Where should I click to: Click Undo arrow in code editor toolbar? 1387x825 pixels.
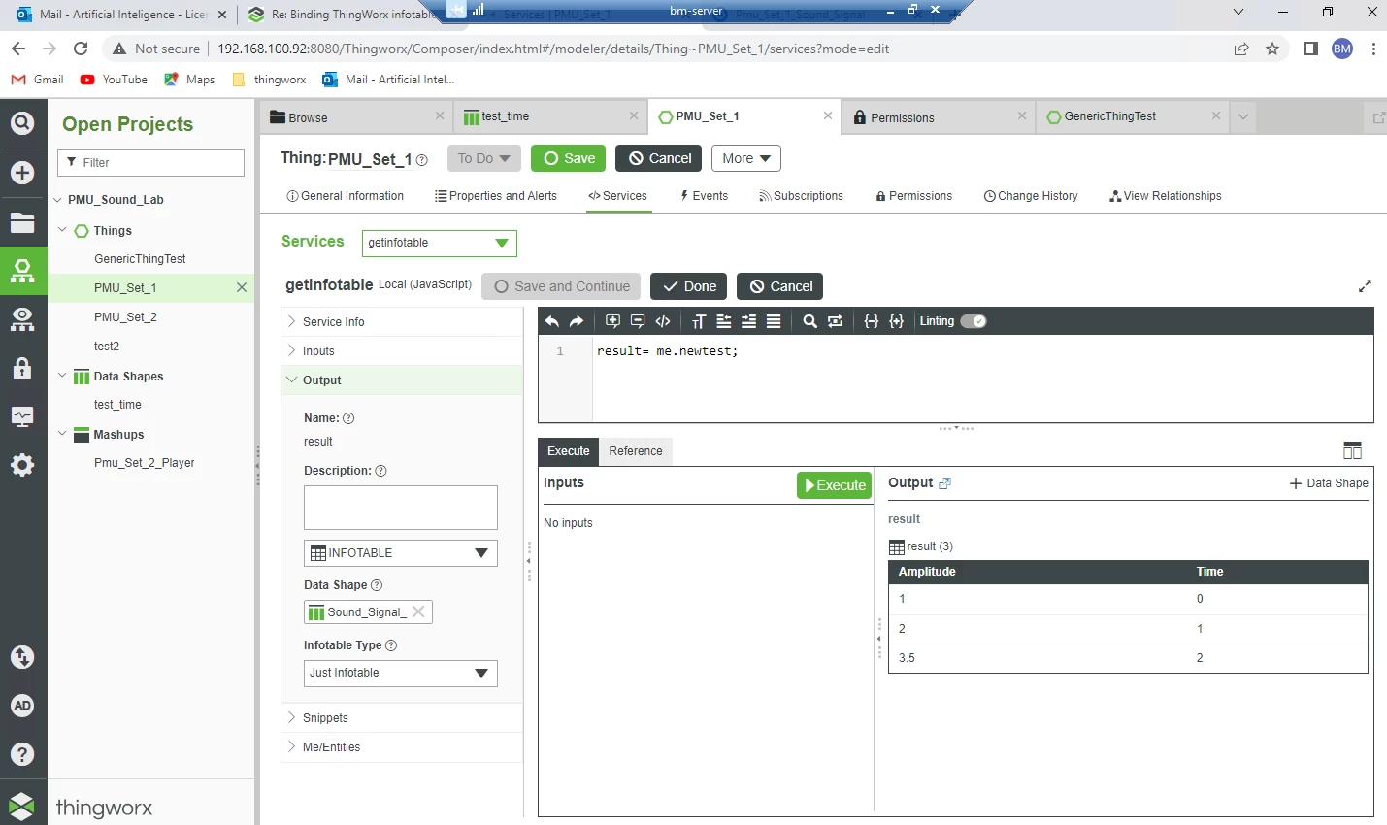tap(552, 321)
